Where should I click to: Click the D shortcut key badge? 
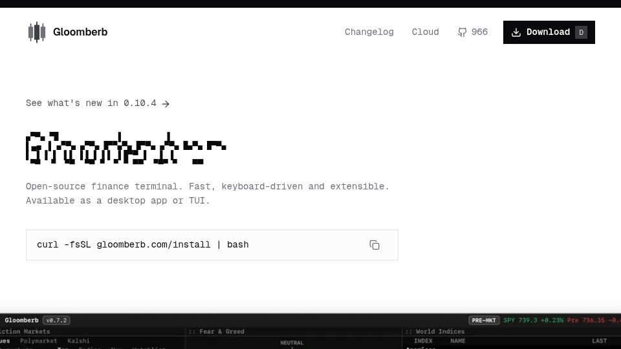pos(581,32)
